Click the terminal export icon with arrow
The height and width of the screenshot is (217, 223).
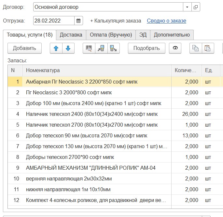(114, 48)
